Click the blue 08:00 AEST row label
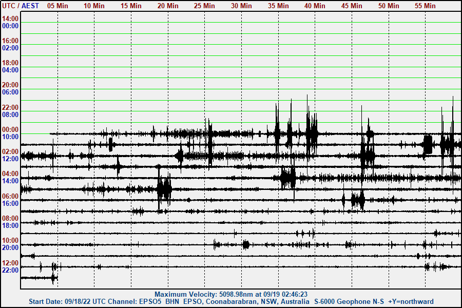 (10, 114)
